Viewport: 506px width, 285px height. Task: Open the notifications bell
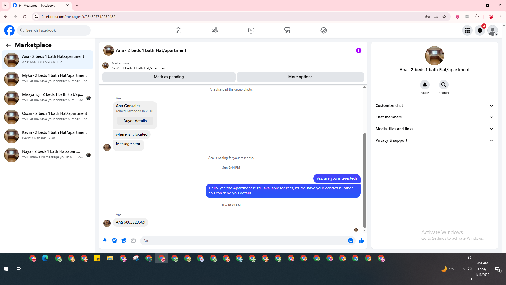click(x=480, y=30)
